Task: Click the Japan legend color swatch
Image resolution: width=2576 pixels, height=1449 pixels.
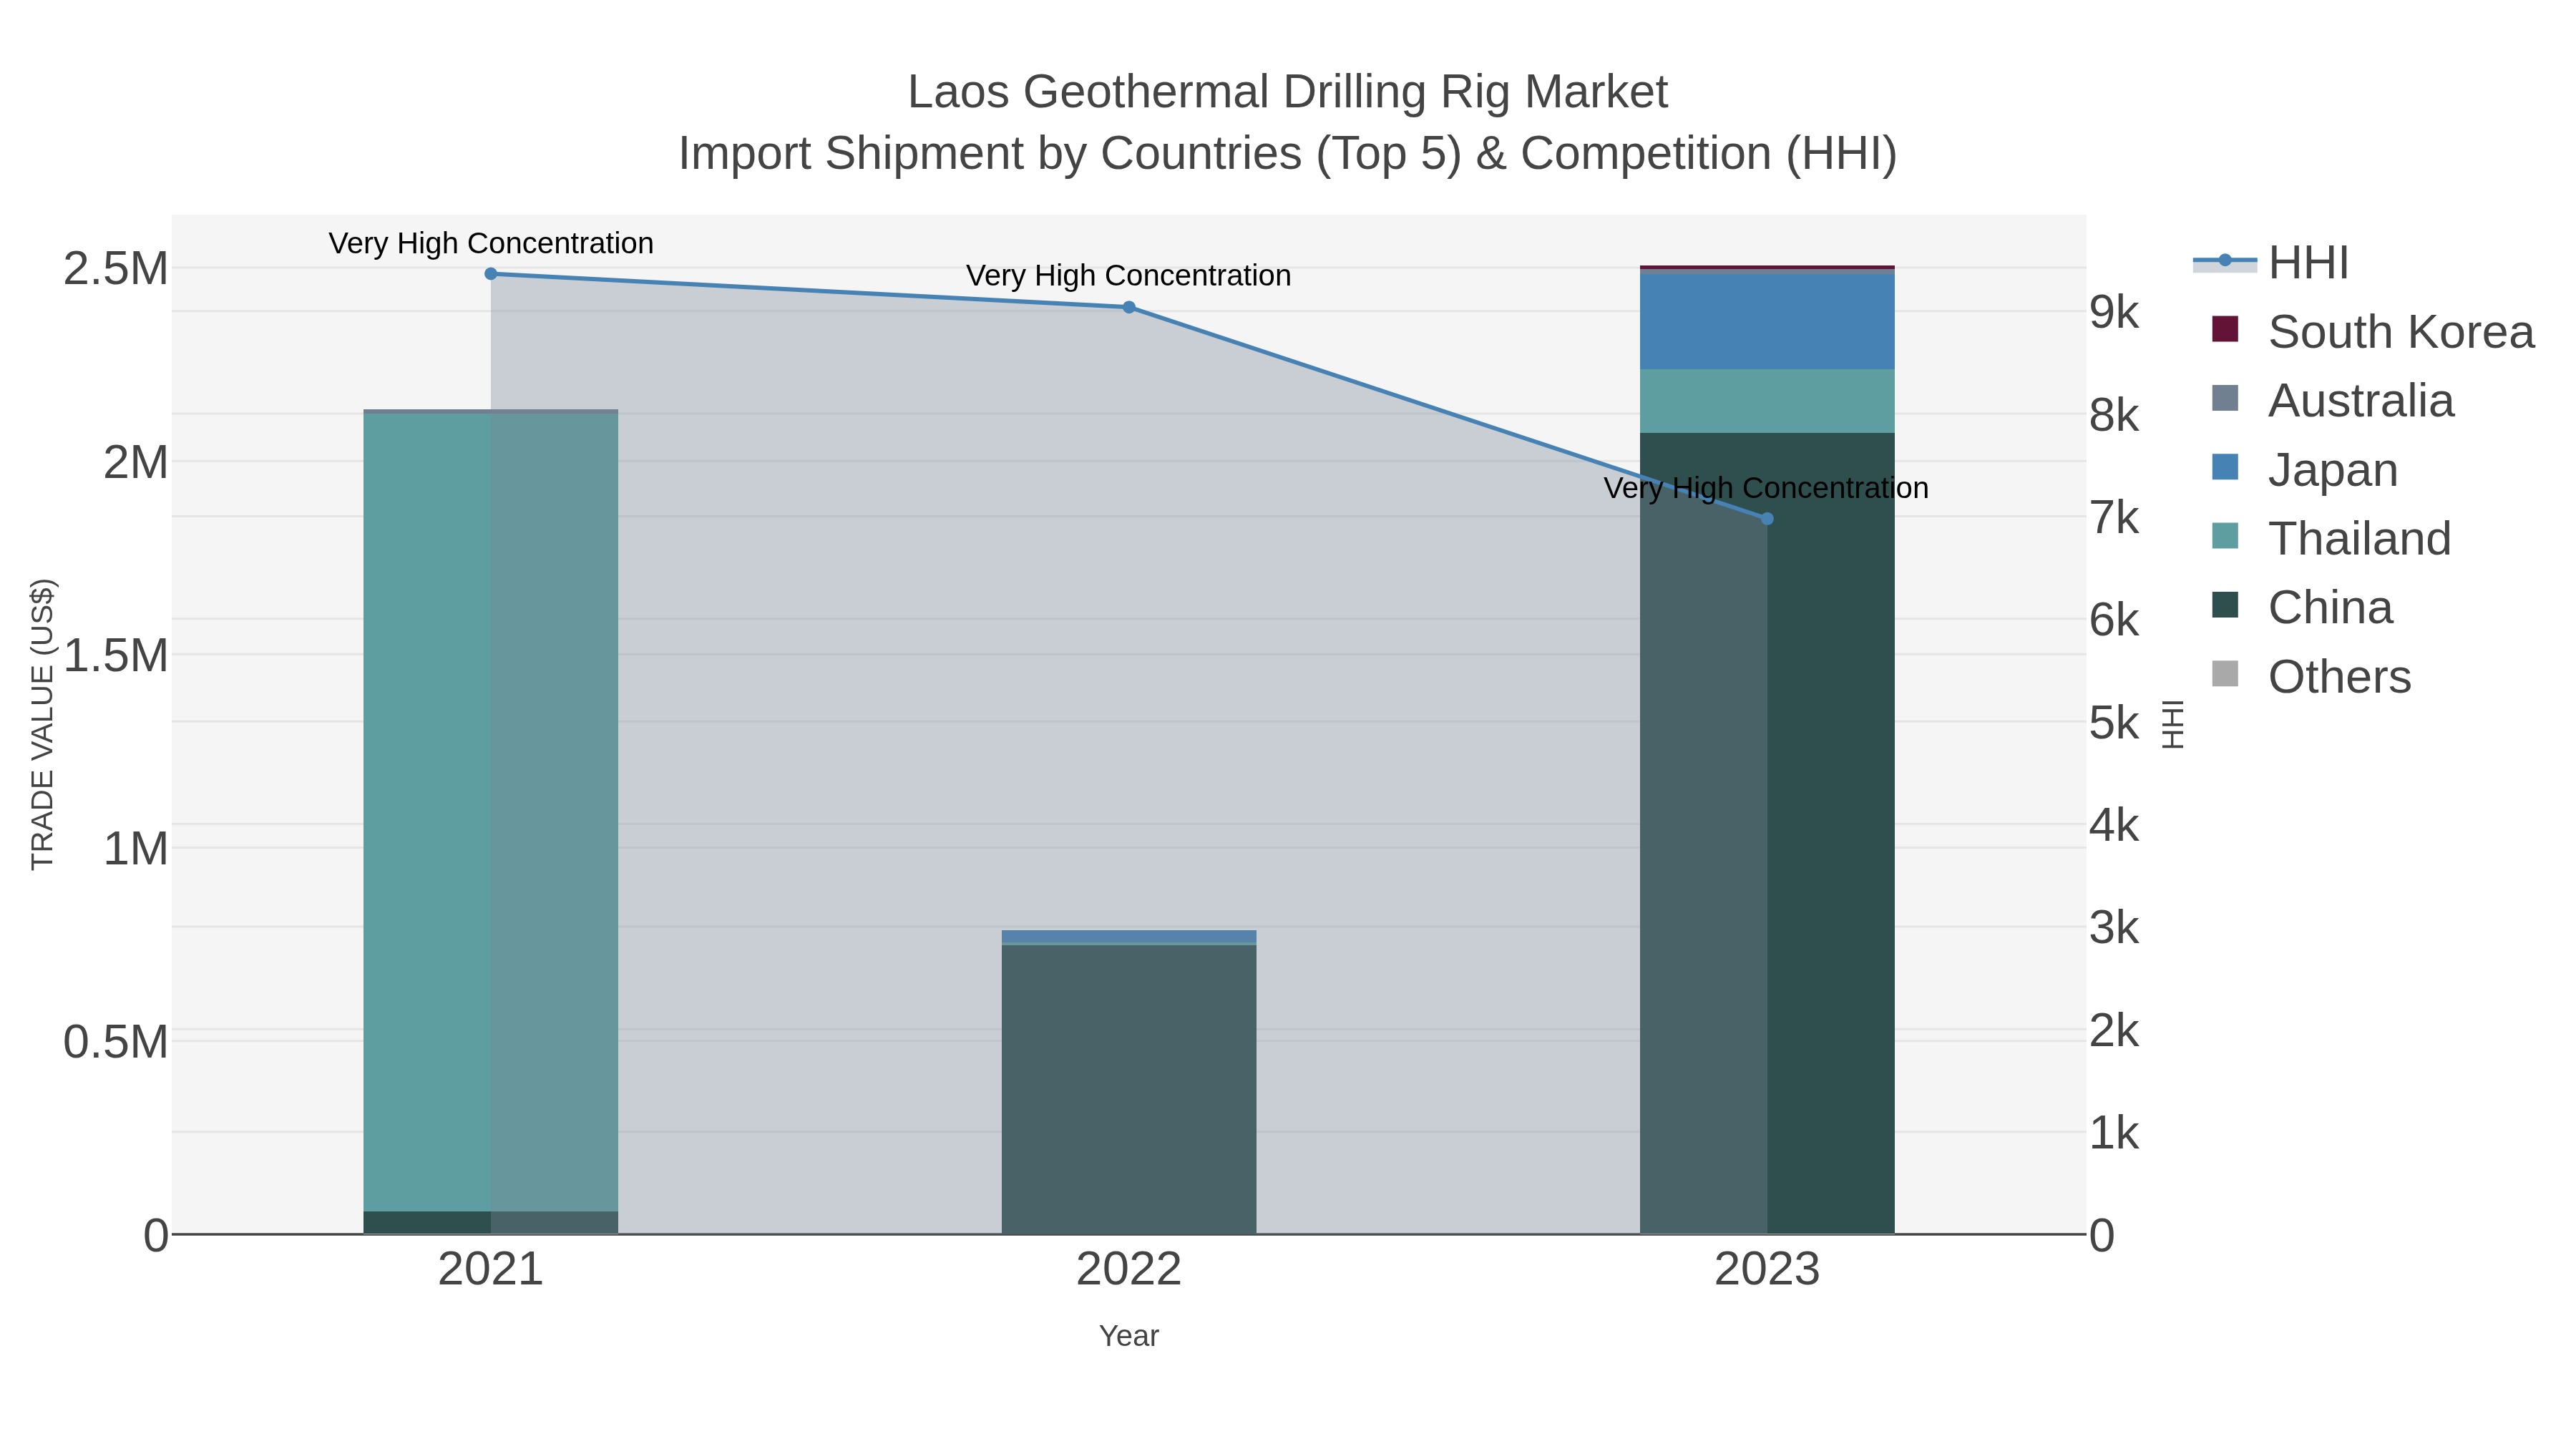Action: tap(2225, 467)
